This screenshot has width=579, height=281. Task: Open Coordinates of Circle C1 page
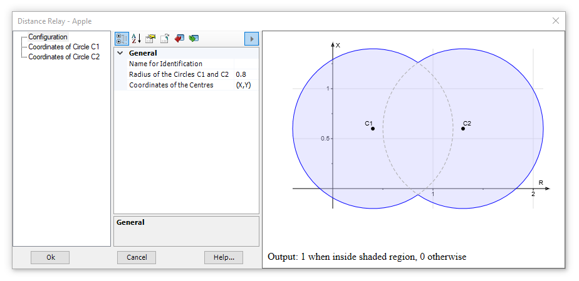coord(63,47)
